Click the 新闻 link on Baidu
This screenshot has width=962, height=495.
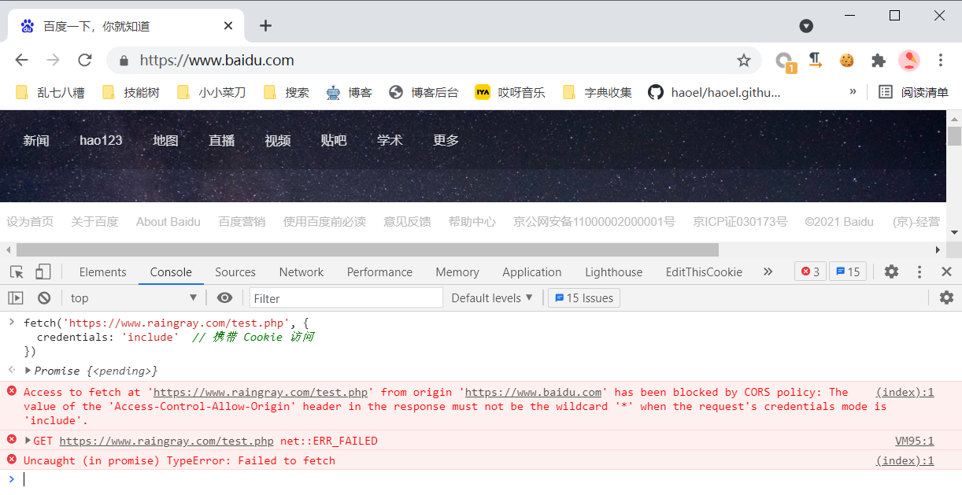coord(36,140)
